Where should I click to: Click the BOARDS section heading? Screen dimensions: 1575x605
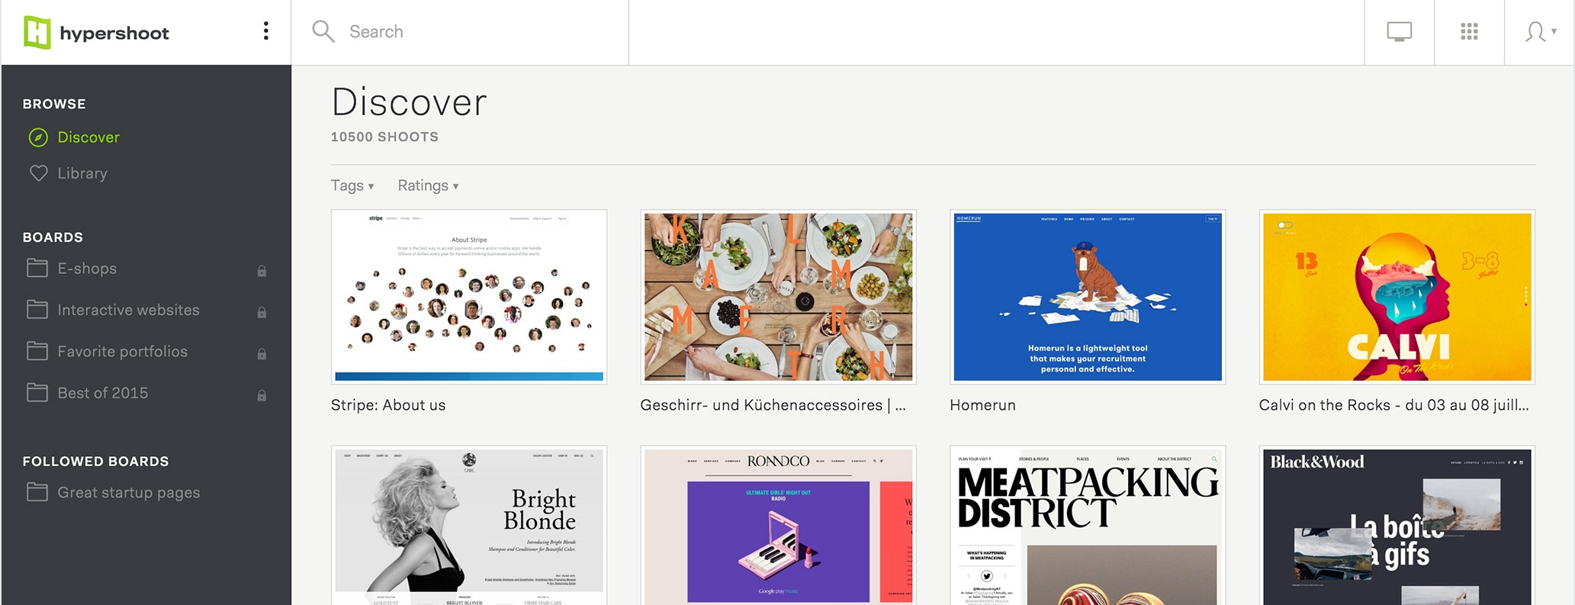coord(53,237)
